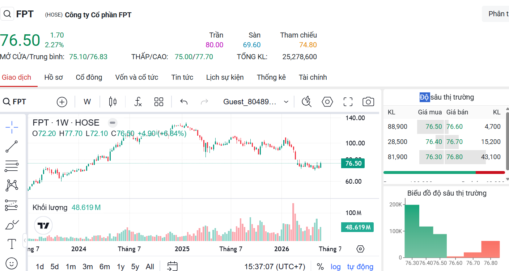The width and height of the screenshot is (509, 271).
Task: Open the indicator templates grid
Action: [159, 102]
